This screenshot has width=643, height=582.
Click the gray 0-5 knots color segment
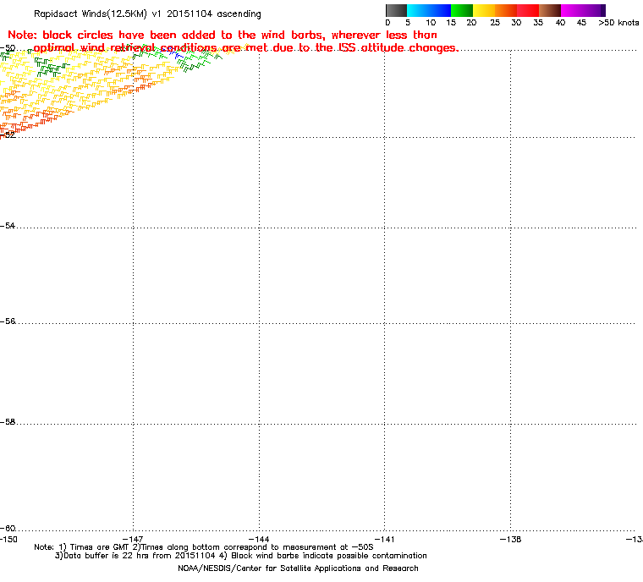pos(396,10)
